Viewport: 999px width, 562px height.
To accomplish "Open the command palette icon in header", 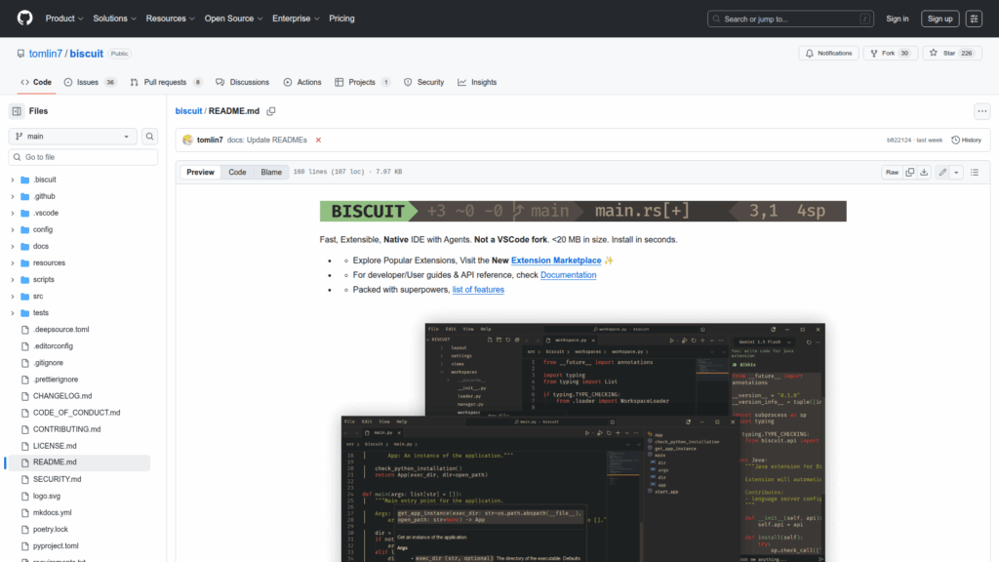I will coord(974,19).
